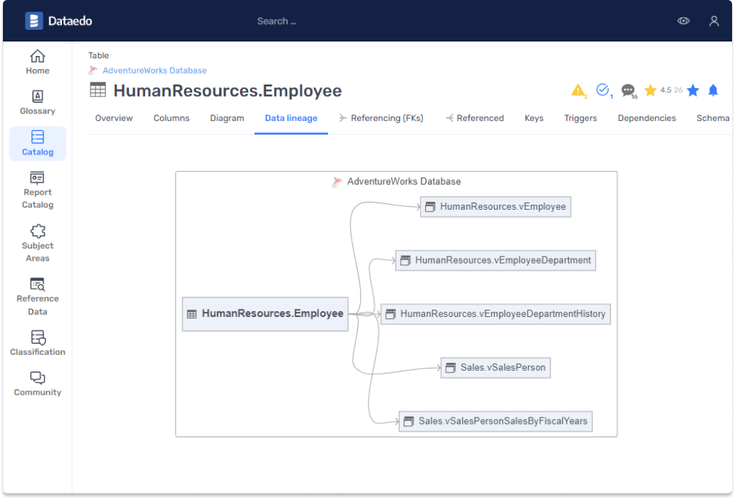This screenshot has height=499, width=735.
Task: Switch to the Columns tab
Action: pyautogui.click(x=171, y=117)
